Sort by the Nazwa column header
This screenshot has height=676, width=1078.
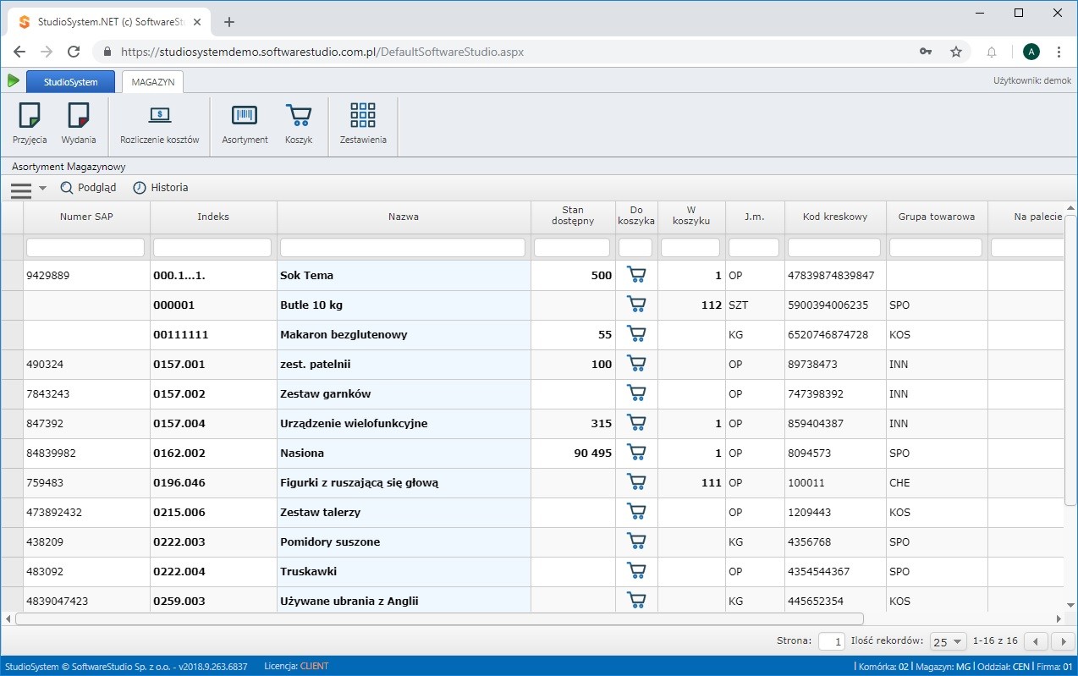click(404, 217)
